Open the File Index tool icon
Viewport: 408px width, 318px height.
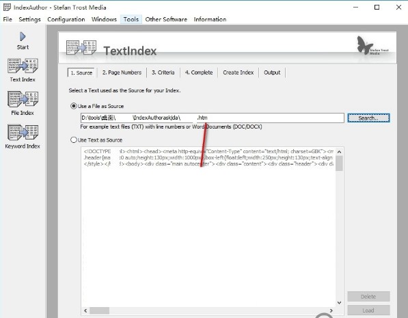click(23, 98)
